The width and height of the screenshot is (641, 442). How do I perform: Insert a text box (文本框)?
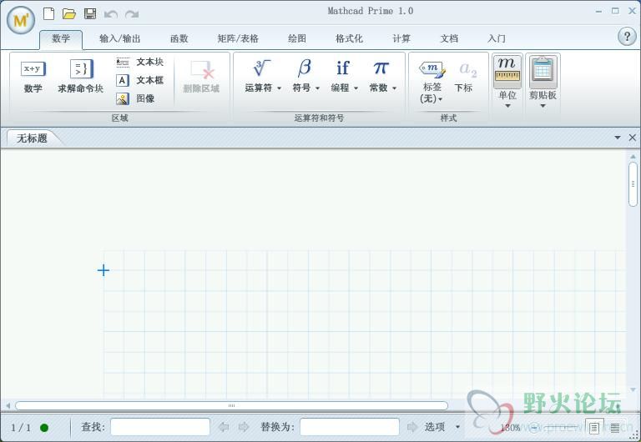click(140, 80)
